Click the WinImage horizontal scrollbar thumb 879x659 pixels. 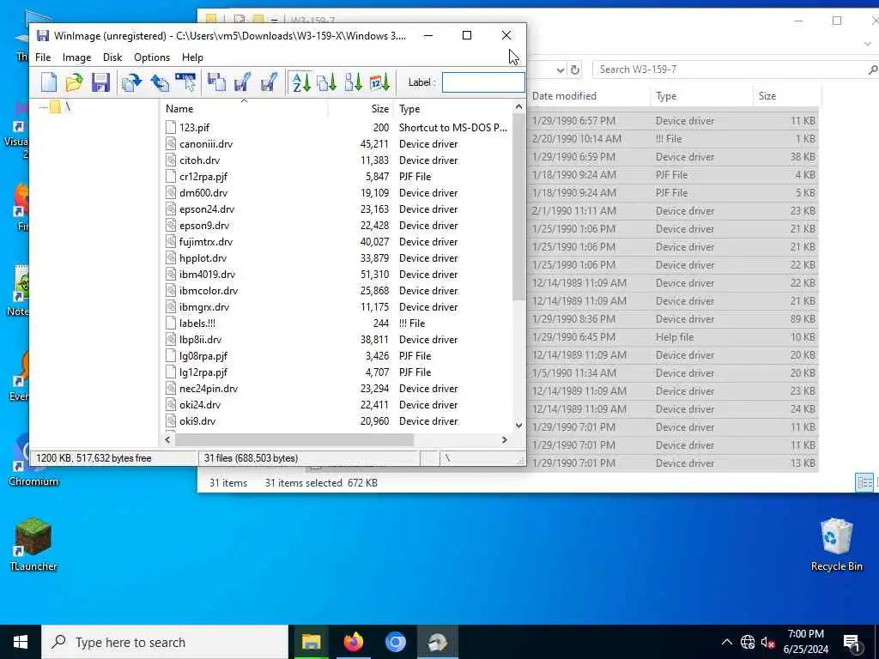pyautogui.click(x=294, y=440)
